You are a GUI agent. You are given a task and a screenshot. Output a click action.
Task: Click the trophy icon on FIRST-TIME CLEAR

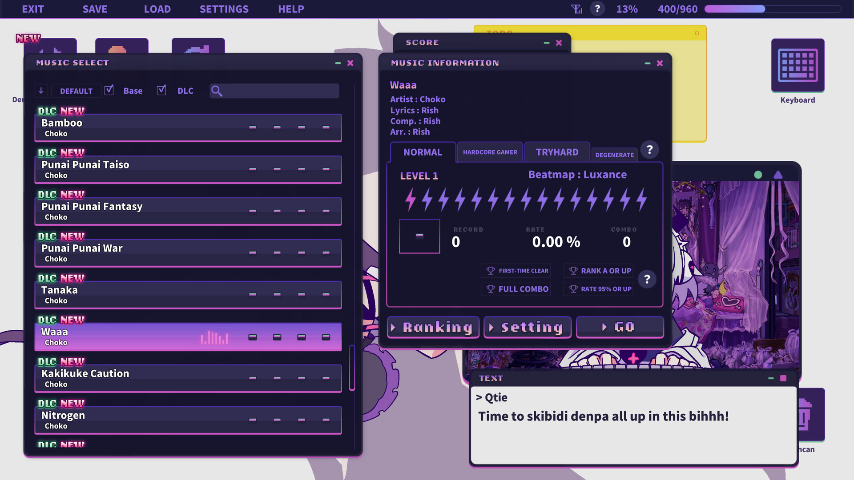pos(491,270)
